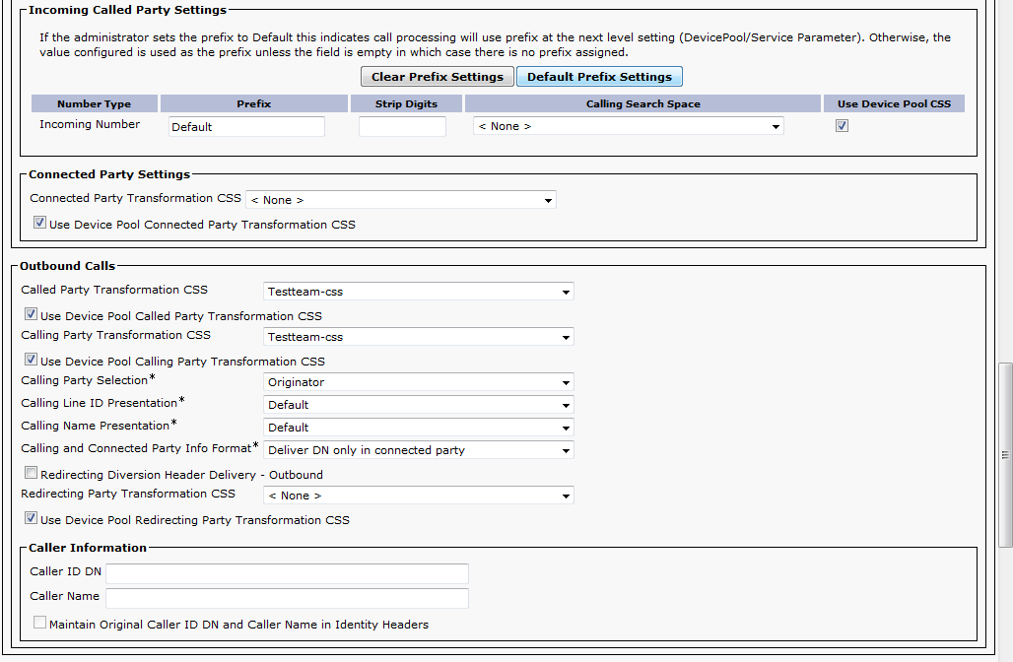Uncheck Use Device Pool Connected Party Transformation CSS
Viewport: 1013px width, 662px height.
click(40, 224)
